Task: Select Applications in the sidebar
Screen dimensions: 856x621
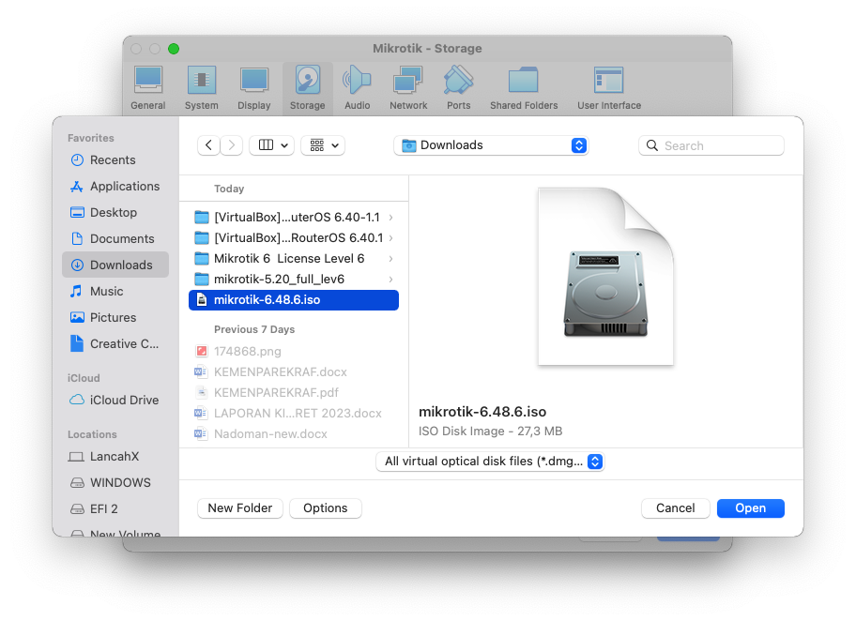Action: (x=124, y=187)
